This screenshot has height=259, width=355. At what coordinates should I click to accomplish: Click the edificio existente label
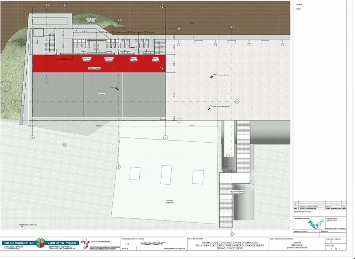tap(169, 202)
